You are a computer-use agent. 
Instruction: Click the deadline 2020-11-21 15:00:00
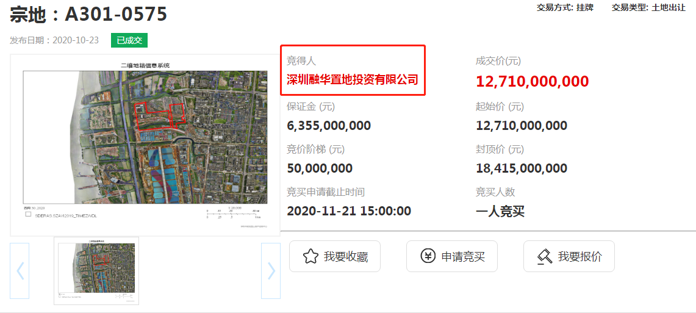349,211
